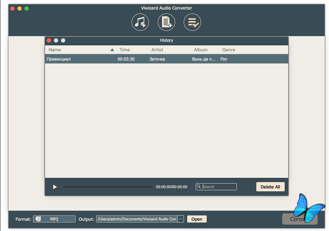This screenshot has height=231, width=329.
Task: Sort history by the Artist column
Action: pyautogui.click(x=157, y=50)
